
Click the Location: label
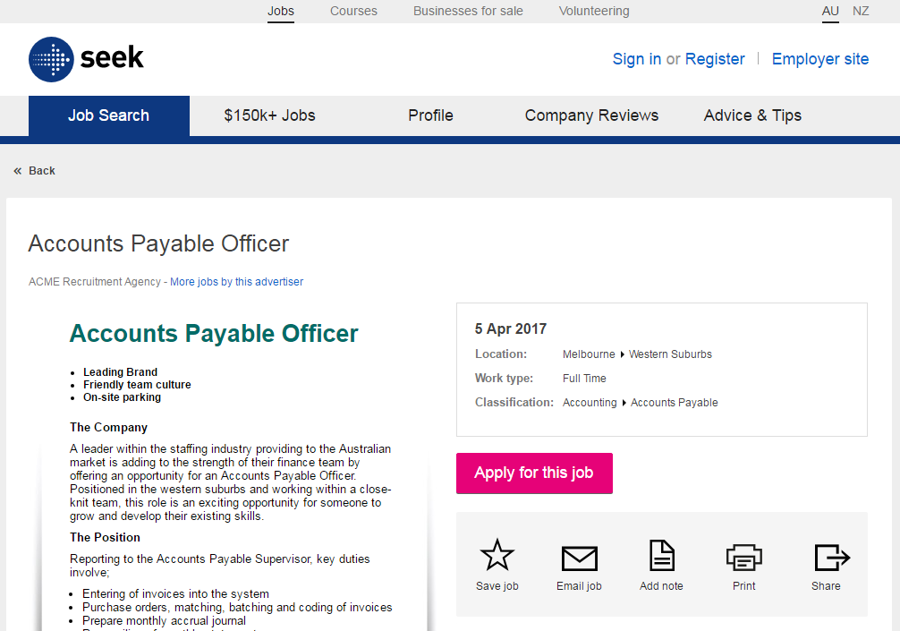click(500, 354)
